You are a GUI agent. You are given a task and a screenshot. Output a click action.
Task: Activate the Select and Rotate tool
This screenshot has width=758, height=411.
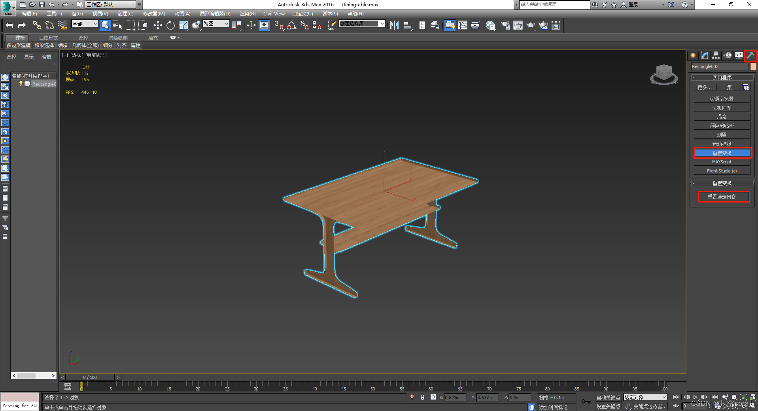(170, 25)
